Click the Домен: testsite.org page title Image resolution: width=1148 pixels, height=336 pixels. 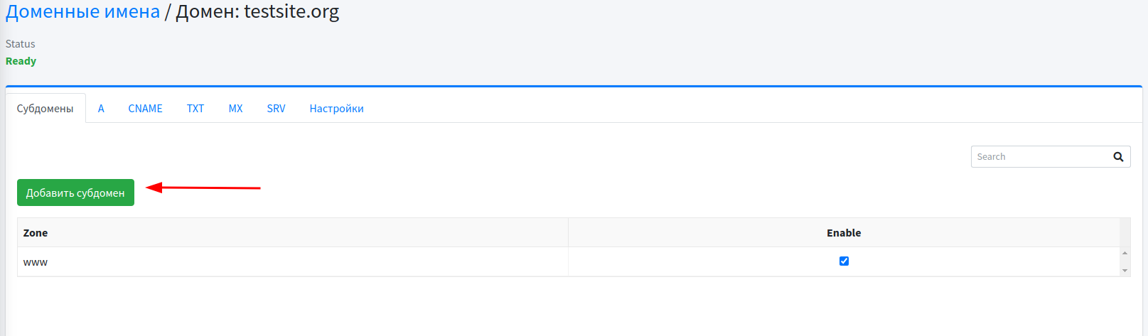(257, 12)
